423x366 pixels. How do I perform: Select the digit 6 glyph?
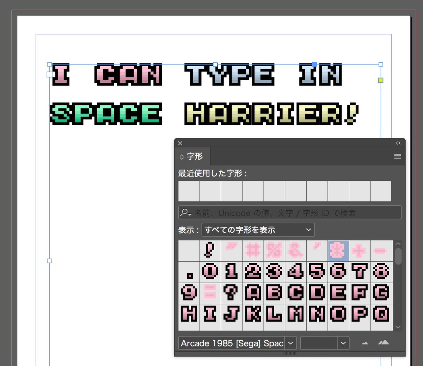pyautogui.click(x=338, y=272)
